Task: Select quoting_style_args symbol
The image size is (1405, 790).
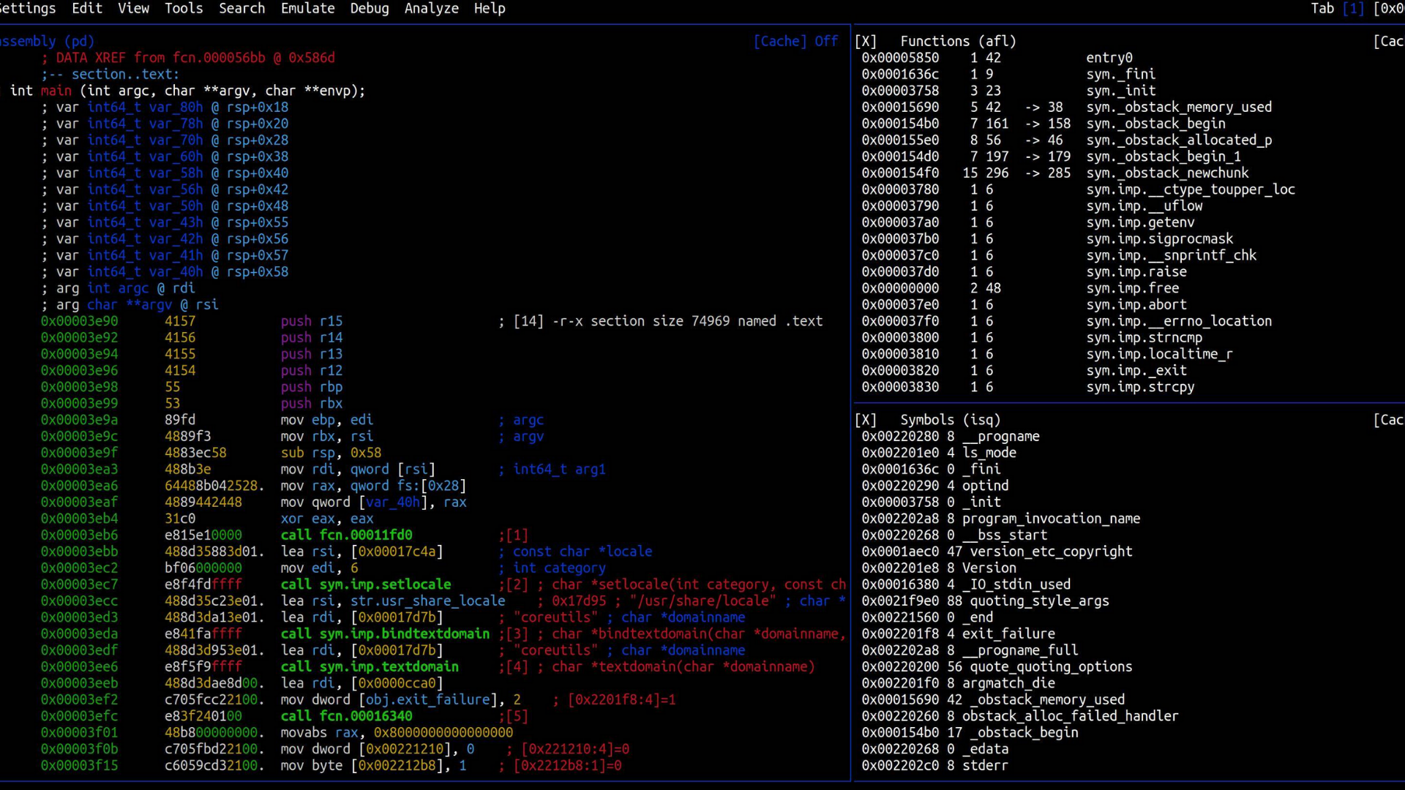Action: point(1039,601)
